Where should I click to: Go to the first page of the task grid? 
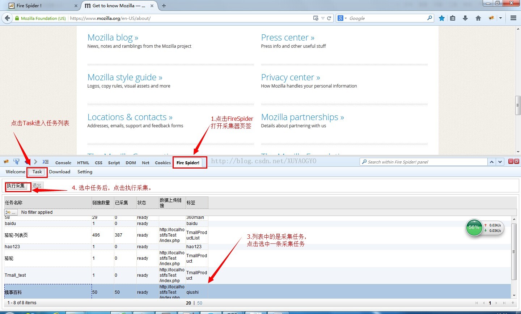click(476, 303)
